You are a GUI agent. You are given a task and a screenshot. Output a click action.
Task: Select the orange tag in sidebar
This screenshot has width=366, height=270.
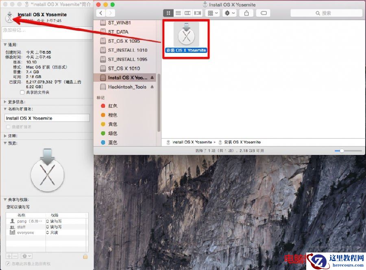[x=125, y=115]
